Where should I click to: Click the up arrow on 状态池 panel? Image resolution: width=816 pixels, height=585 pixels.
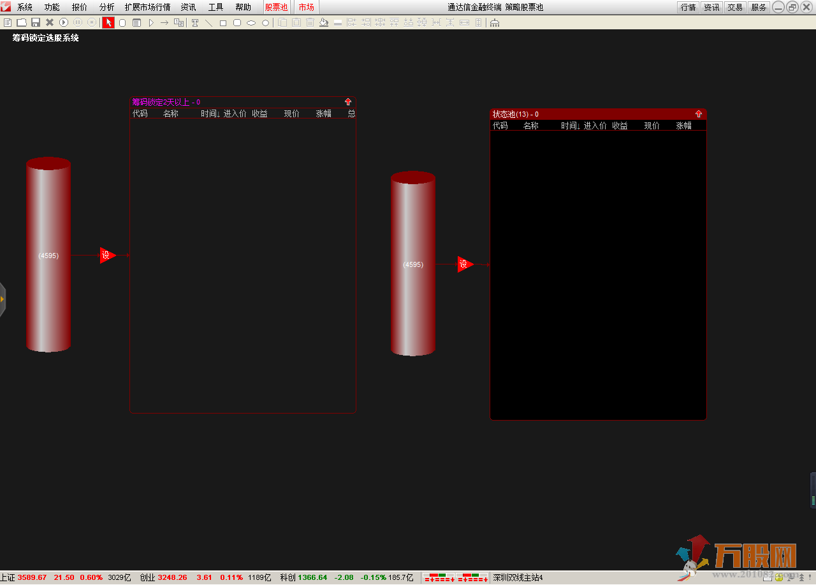[699, 114]
